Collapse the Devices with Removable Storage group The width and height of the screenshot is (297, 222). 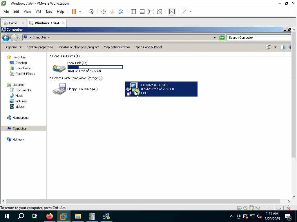(50, 78)
